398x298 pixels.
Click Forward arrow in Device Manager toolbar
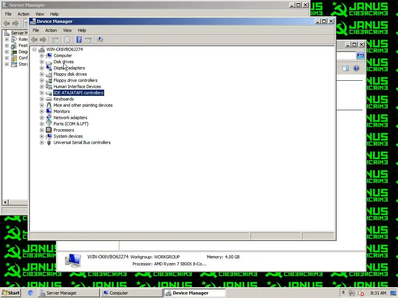pos(43,40)
